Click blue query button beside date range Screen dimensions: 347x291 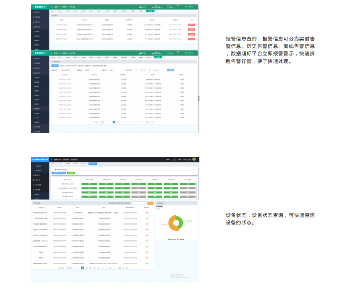170,70
